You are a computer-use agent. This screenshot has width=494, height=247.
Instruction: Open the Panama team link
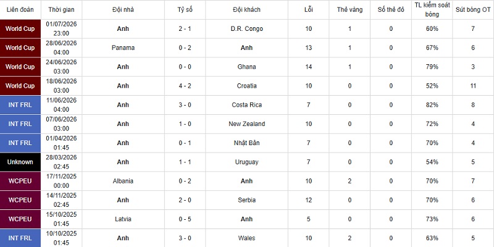(123, 48)
